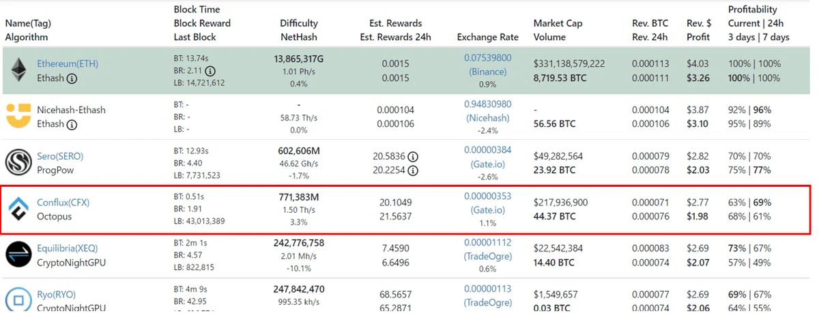
Task: Select Sero last block LB: 7,731,523
Action: (x=197, y=176)
